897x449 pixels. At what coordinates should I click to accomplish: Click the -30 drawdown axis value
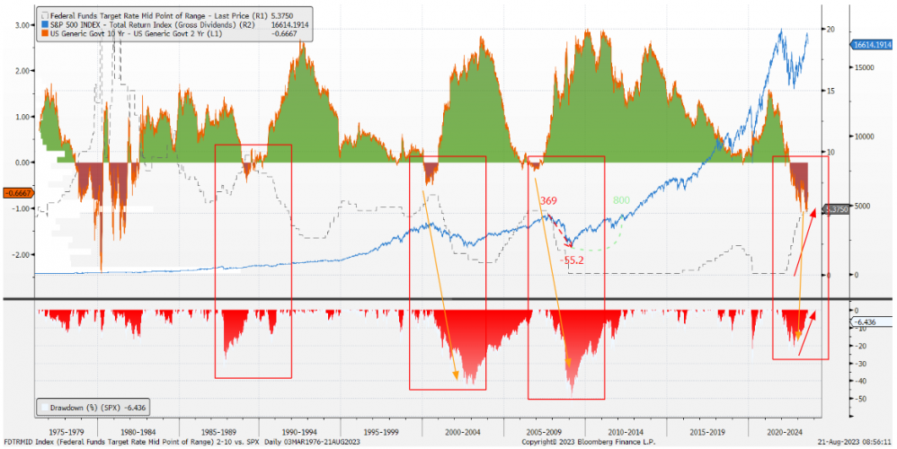(x=860, y=364)
